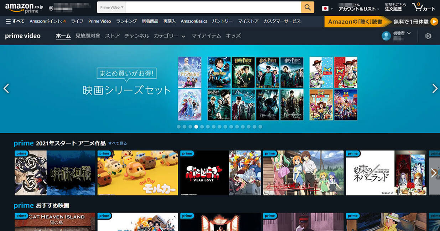This screenshot has height=231, width=440.
Task: Click the settings gear icon
Action: [x=428, y=36]
